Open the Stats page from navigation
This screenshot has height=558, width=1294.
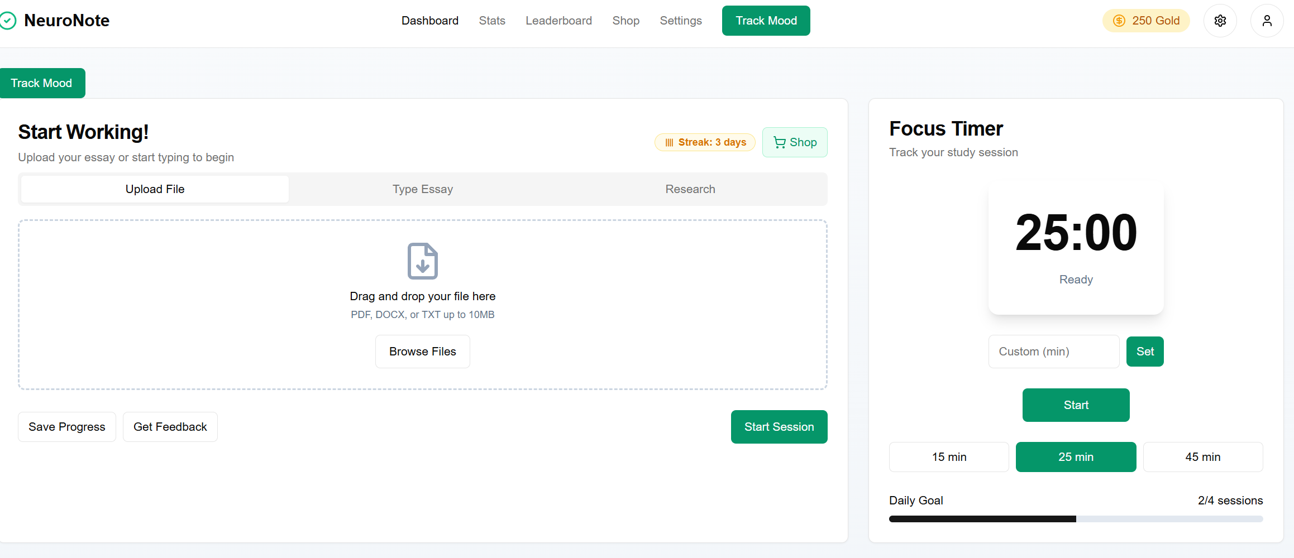coord(491,21)
